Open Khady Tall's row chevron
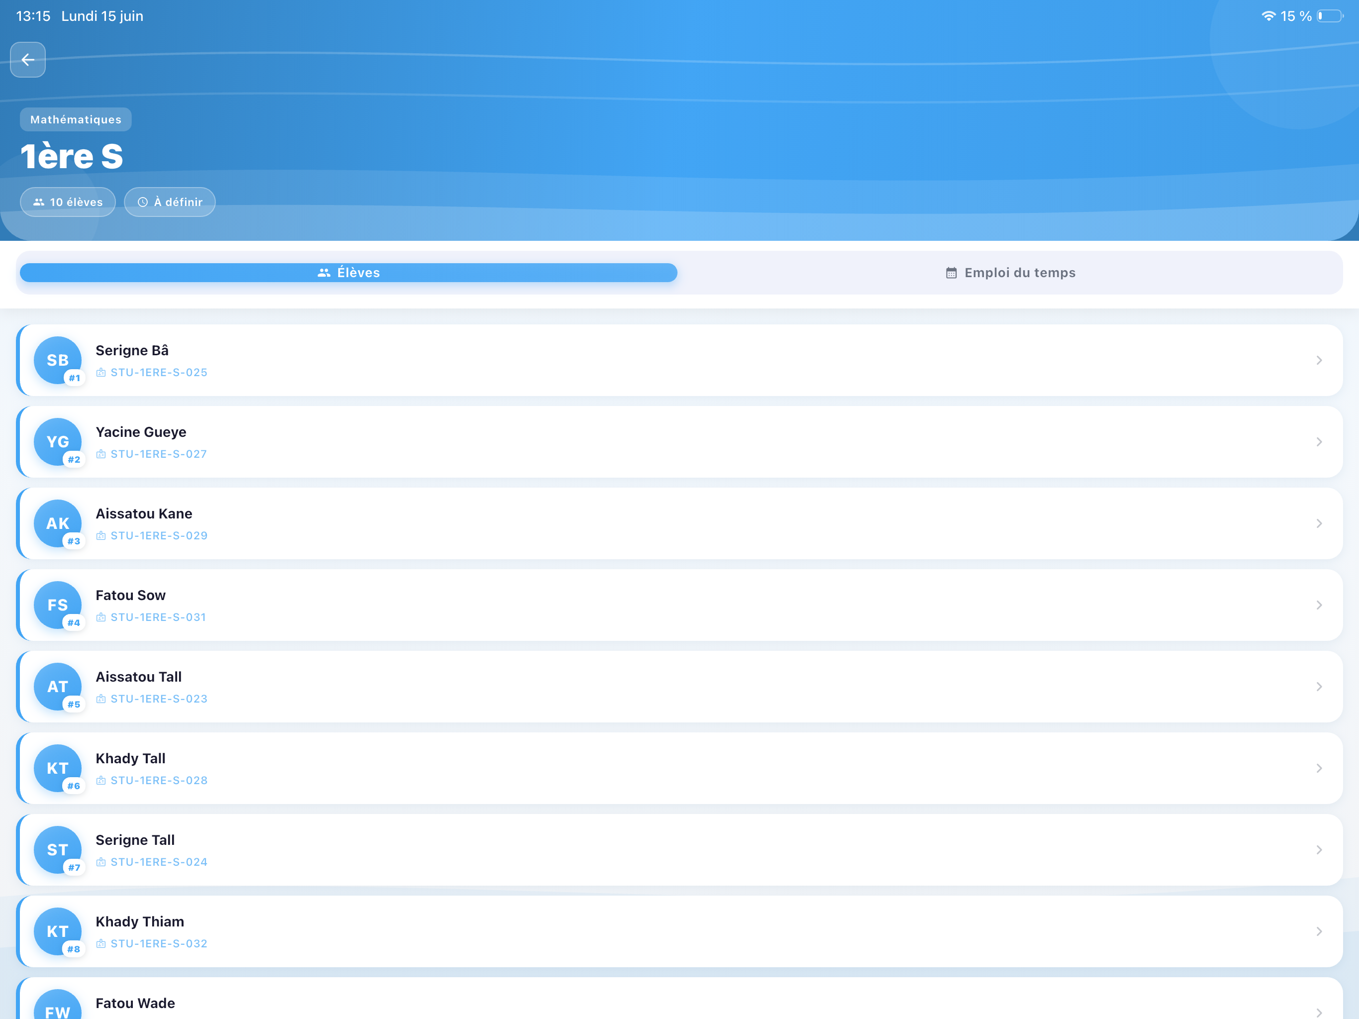The height and width of the screenshot is (1019, 1359). coord(1319,768)
